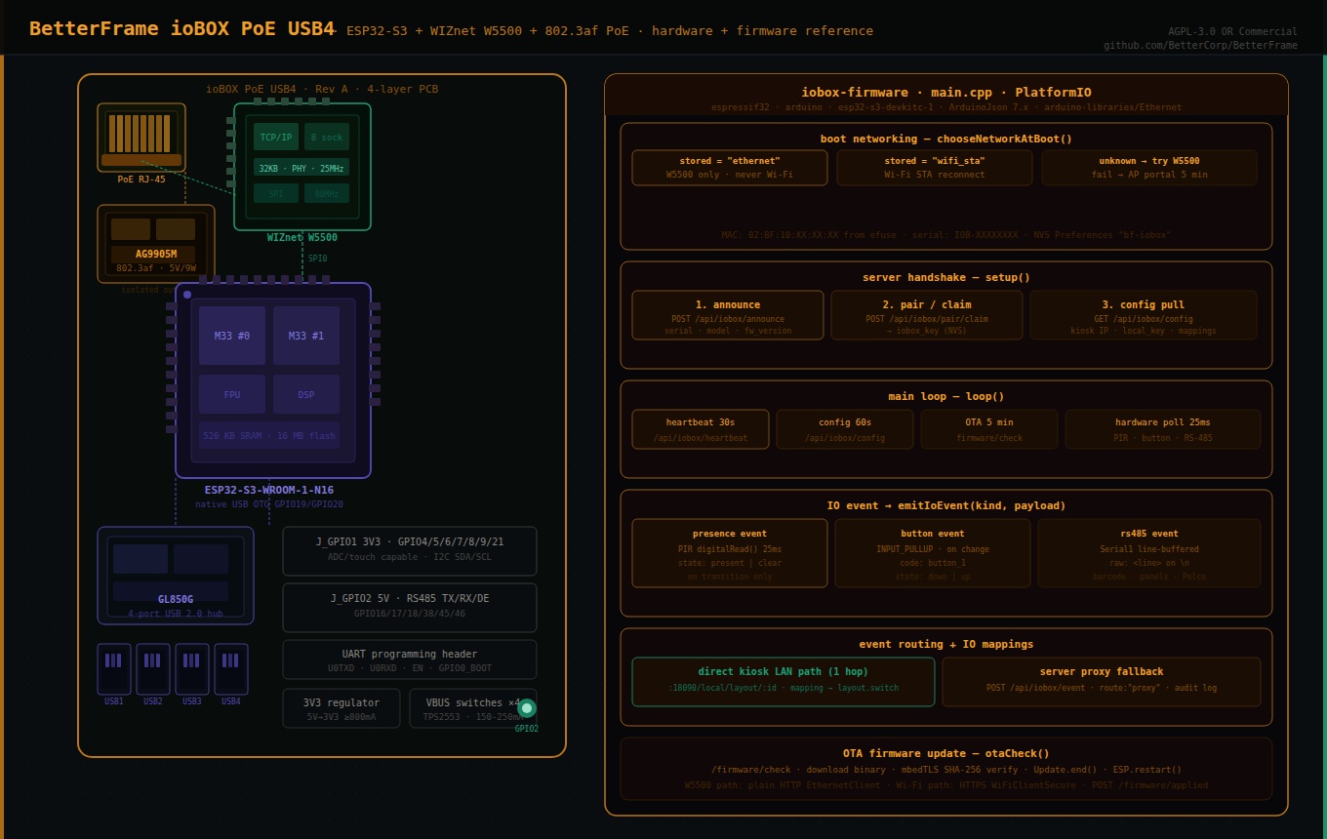This screenshot has height=839, width=1327.
Task: Click the USB4 port icon
Action: pos(231,669)
